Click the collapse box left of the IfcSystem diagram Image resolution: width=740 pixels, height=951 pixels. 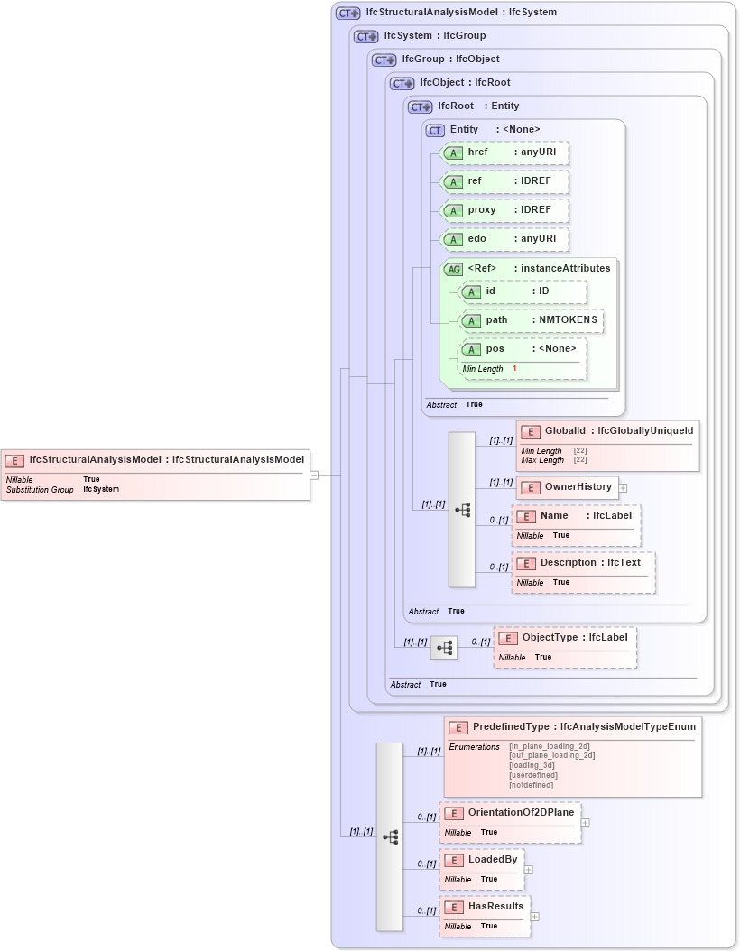click(314, 474)
